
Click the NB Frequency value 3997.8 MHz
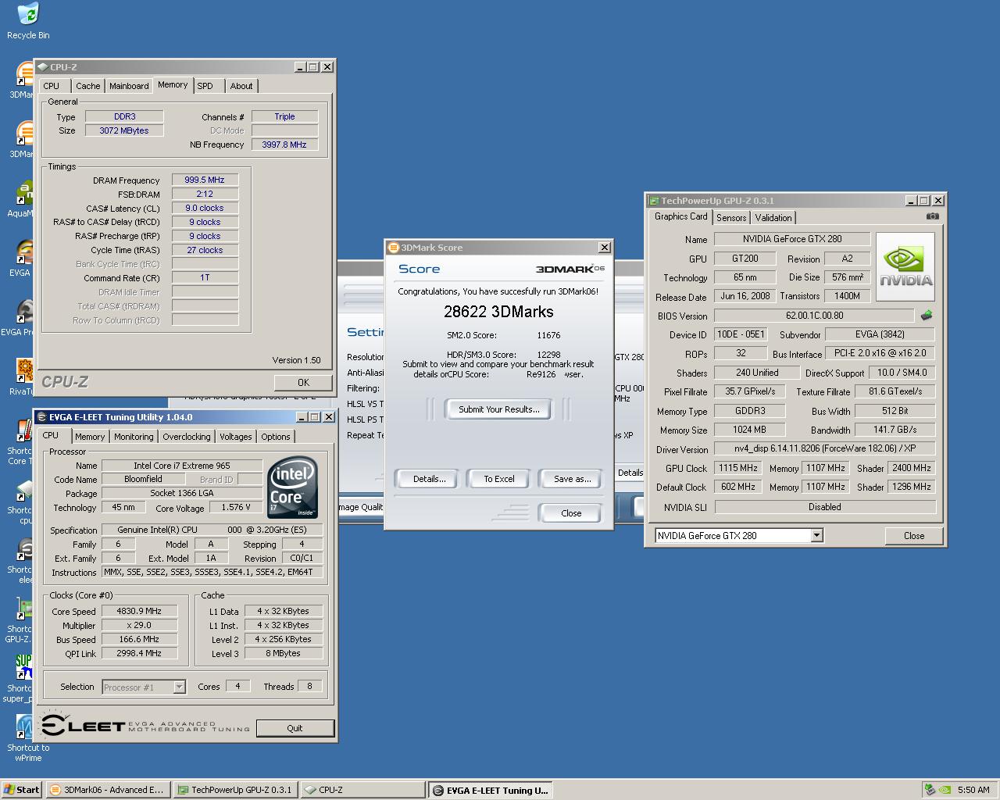tap(284, 145)
